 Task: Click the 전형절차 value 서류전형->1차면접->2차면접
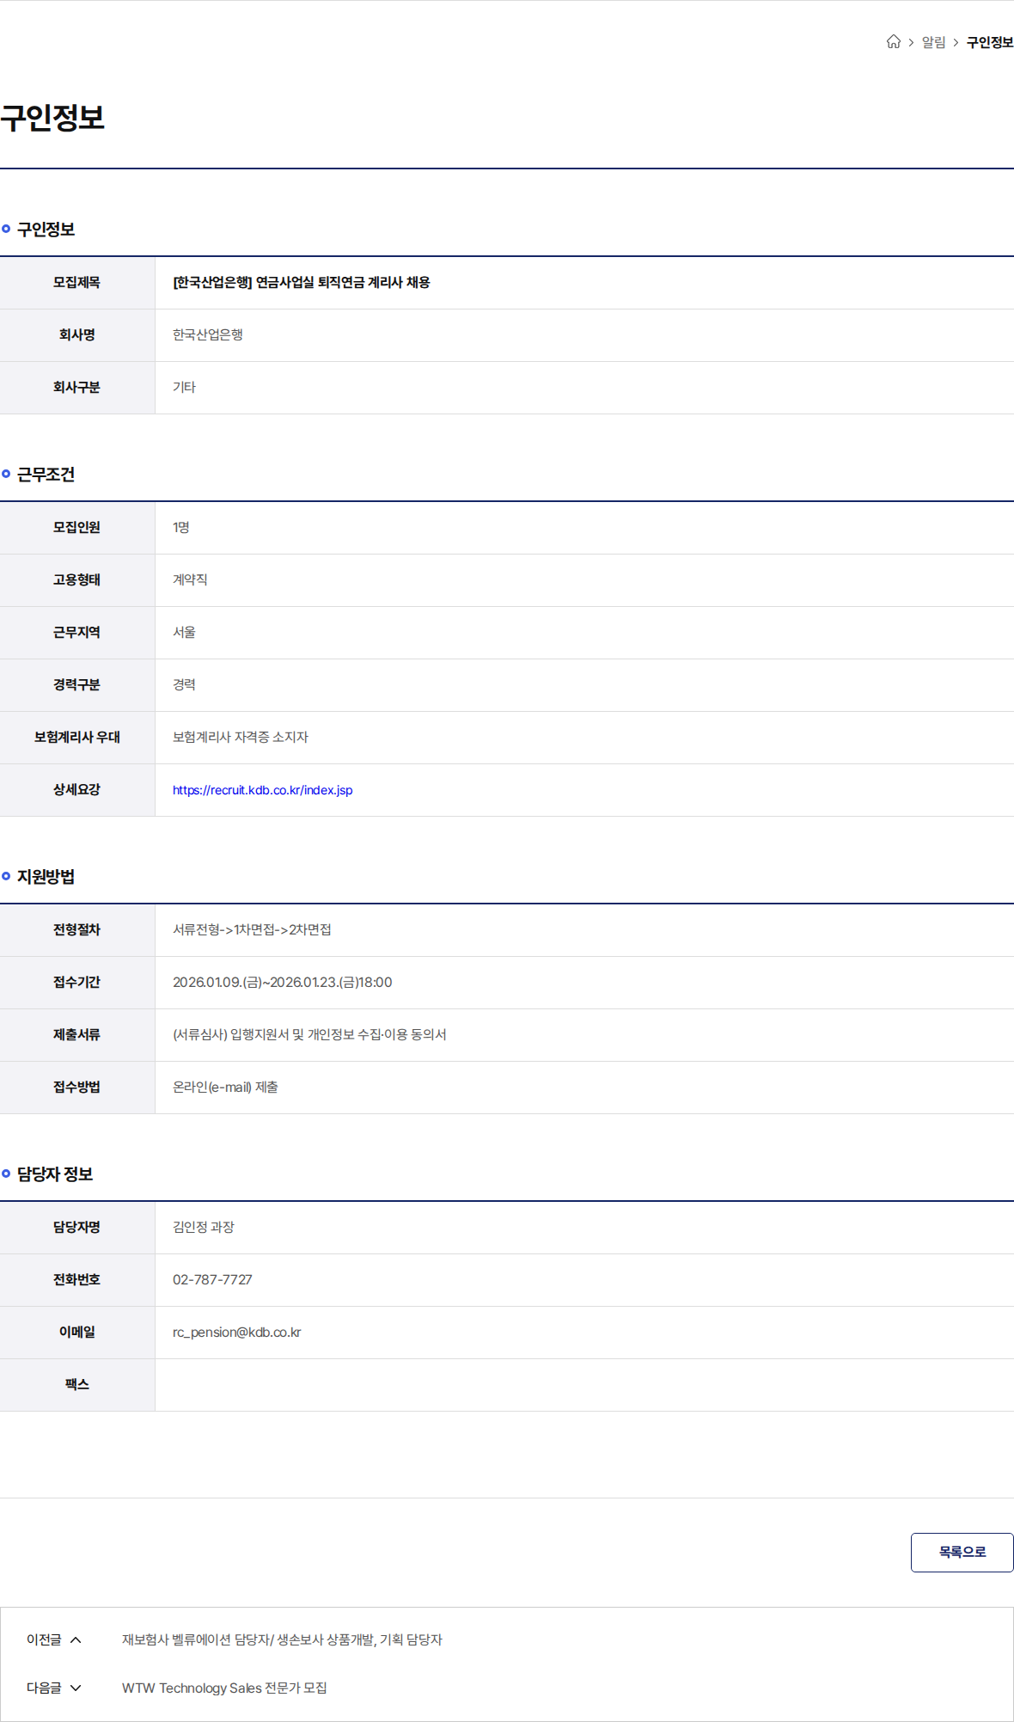point(252,930)
